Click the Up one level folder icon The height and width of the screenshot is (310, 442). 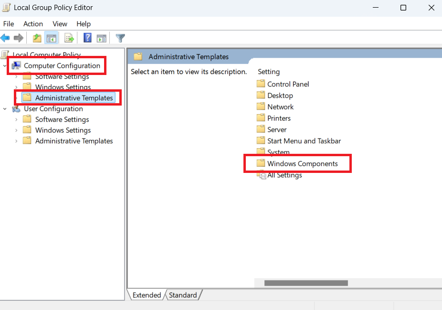point(37,38)
